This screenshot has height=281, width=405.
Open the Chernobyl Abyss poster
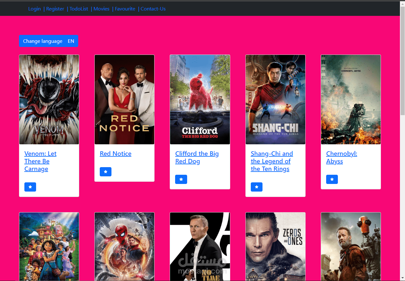coord(351,100)
